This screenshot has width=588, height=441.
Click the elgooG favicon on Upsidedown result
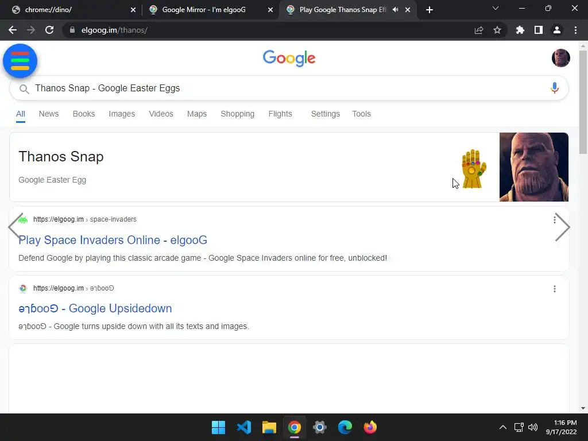click(x=23, y=288)
